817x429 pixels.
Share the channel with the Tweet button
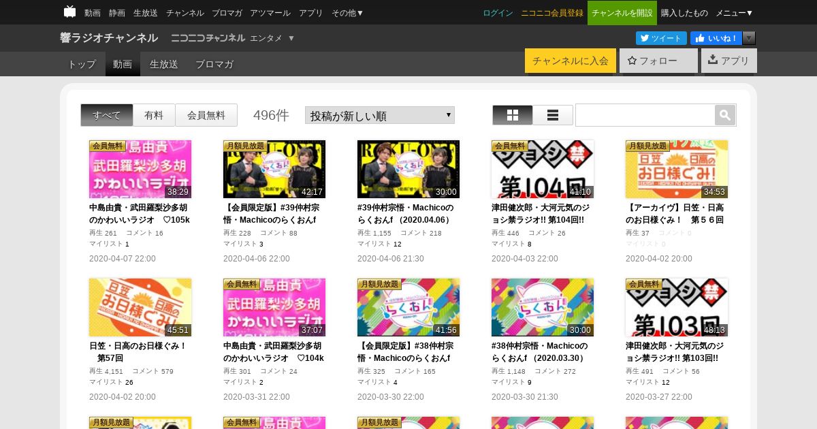pyautogui.click(x=661, y=38)
